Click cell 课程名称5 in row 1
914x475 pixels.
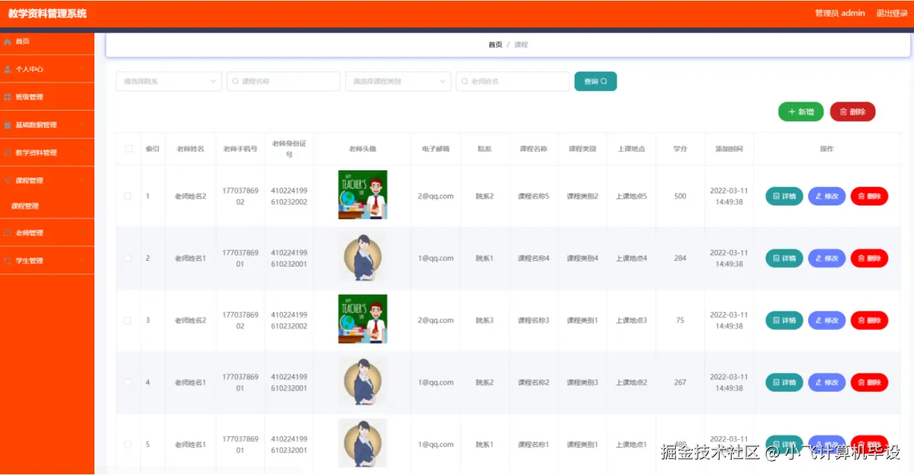click(533, 196)
